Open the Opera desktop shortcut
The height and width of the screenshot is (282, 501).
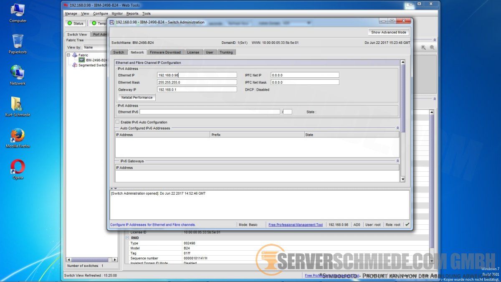[x=18, y=167]
